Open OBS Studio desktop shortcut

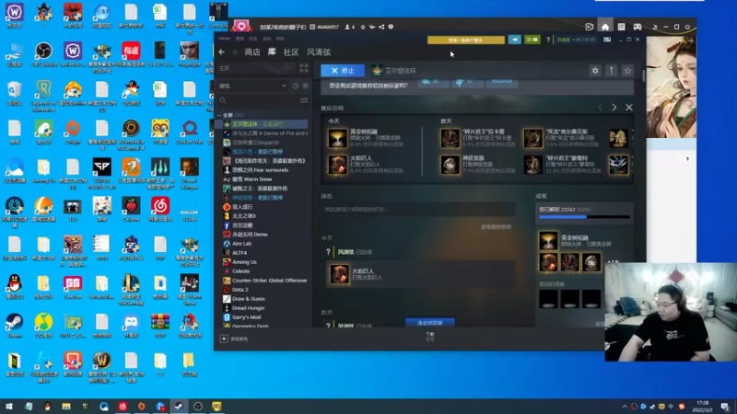[43, 53]
